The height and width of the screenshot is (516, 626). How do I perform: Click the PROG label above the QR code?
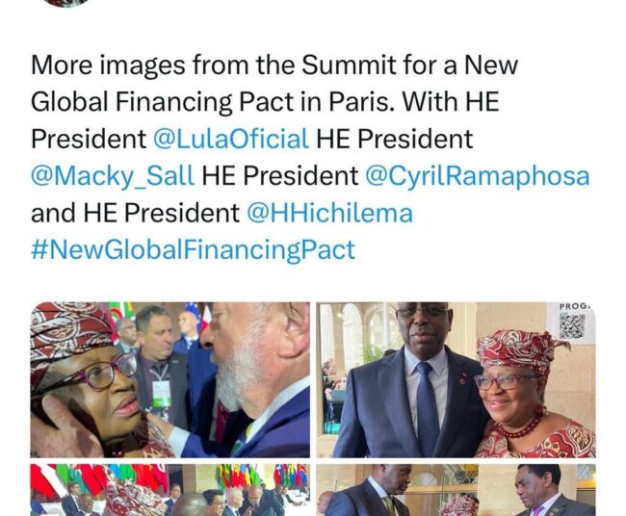tap(574, 306)
